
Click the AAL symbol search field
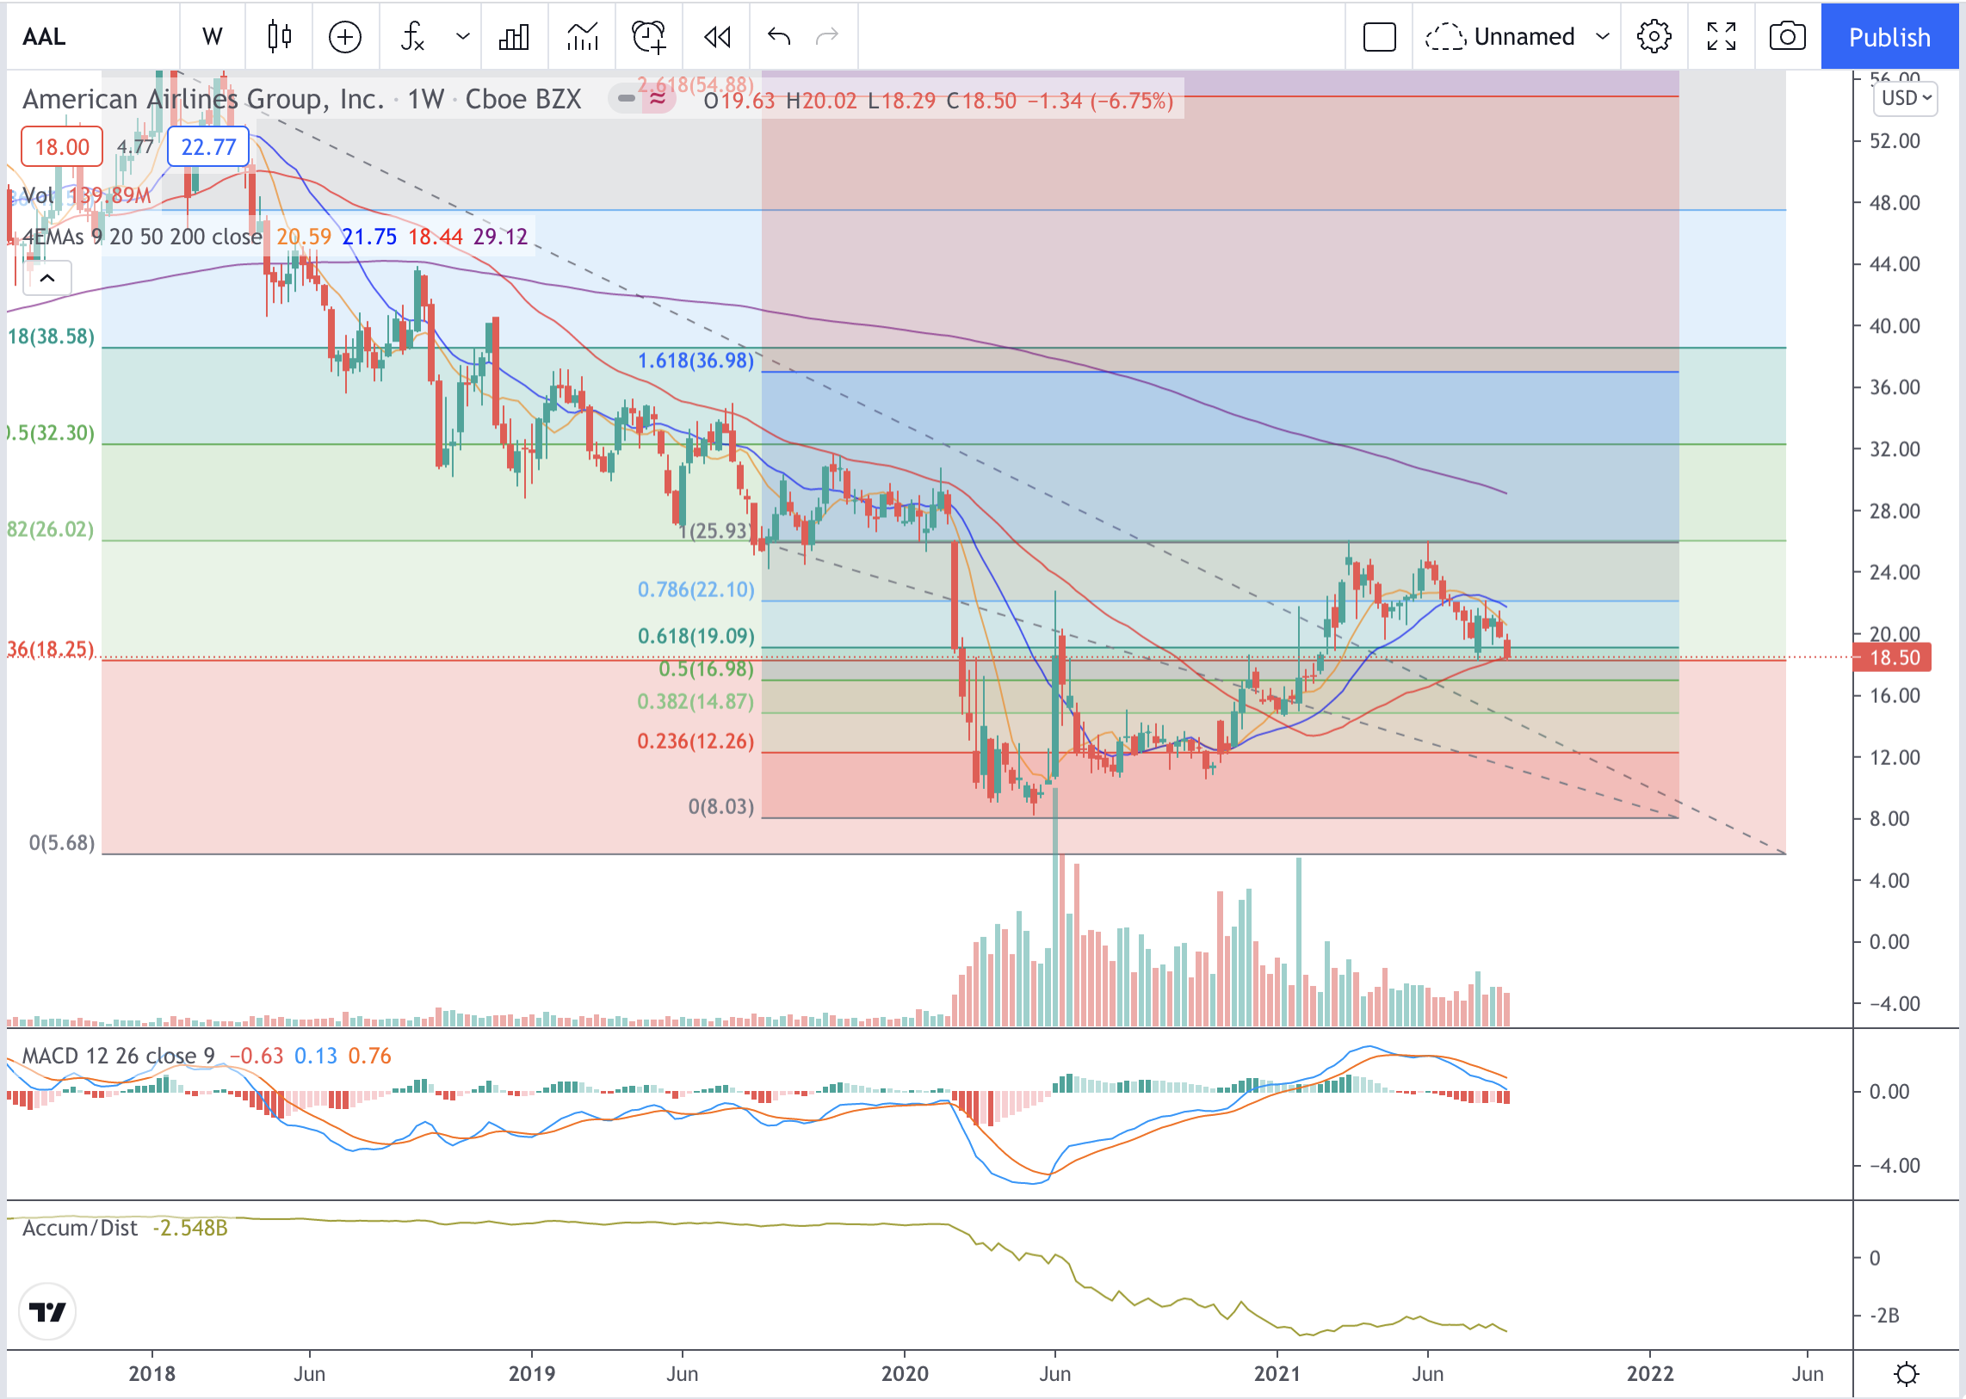pos(86,36)
